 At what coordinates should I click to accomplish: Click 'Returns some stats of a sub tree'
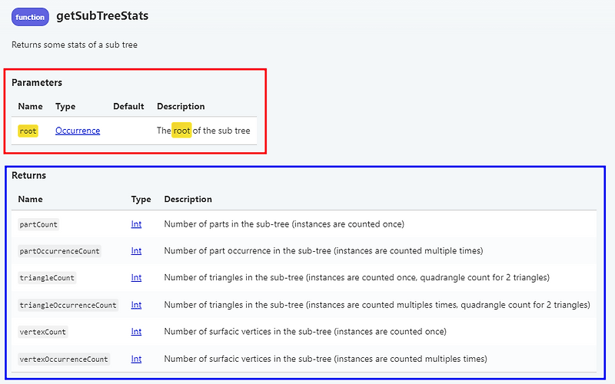pyautogui.click(x=75, y=45)
